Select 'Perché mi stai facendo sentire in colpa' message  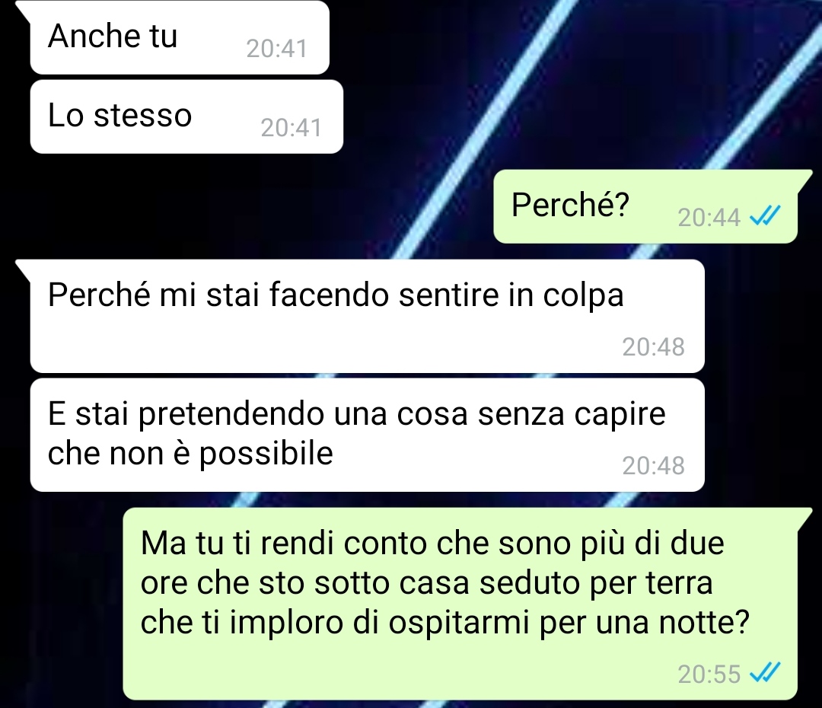click(368, 316)
